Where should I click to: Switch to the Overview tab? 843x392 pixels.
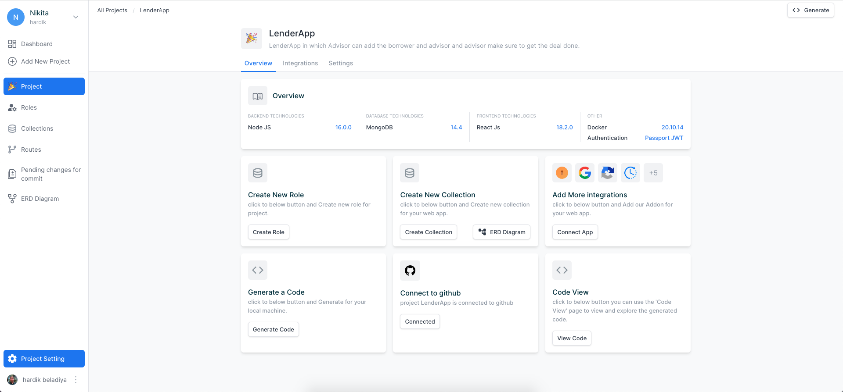(258, 63)
